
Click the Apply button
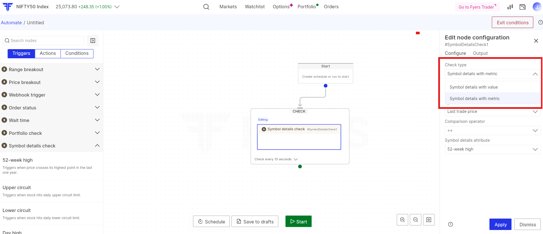(500, 225)
